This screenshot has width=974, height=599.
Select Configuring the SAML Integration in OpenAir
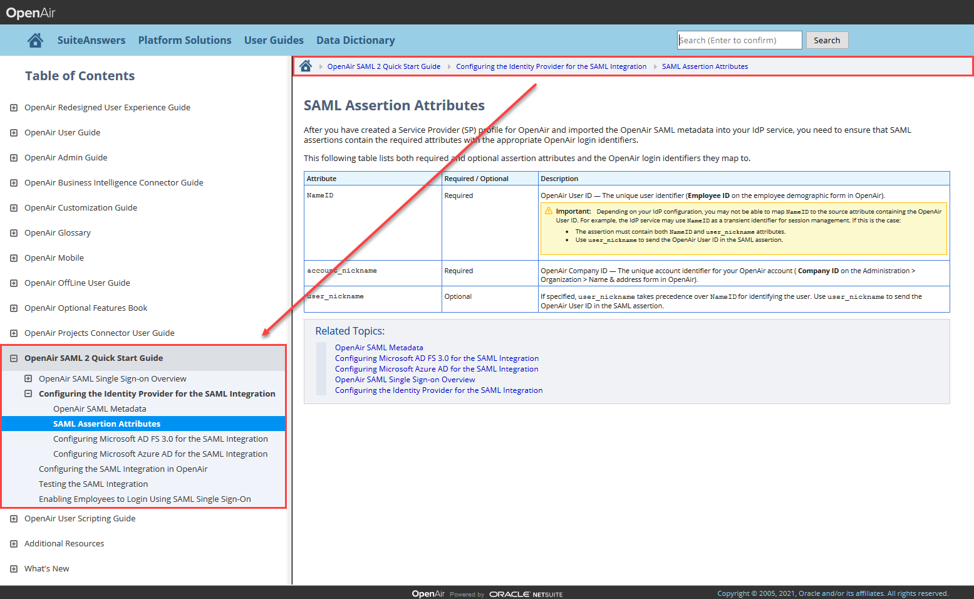pyautogui.click(x=123, y=469)
